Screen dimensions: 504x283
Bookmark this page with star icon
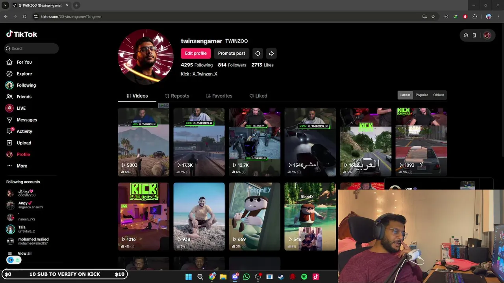pyautogui.click(x=433, y=17)
